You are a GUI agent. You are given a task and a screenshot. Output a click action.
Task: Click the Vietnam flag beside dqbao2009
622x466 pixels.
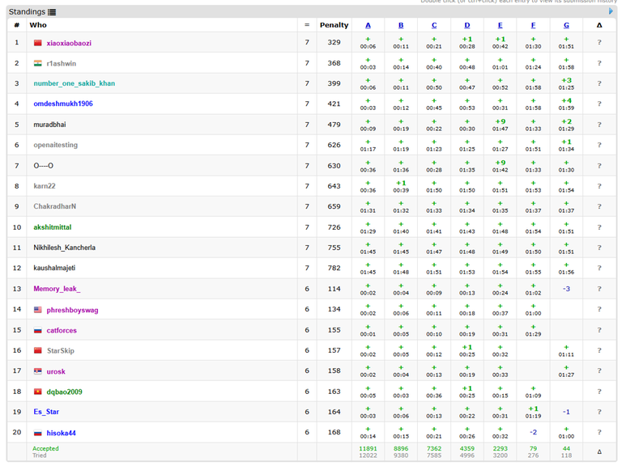pyautogui.click(x=37, y=392)
